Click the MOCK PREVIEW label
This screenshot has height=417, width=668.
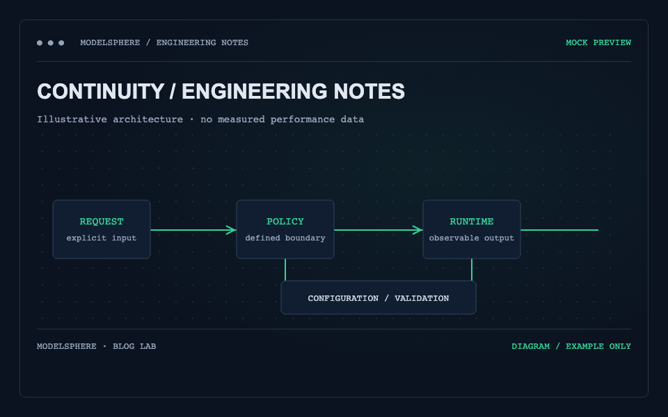pyautogui.click(x=598, y=42)
